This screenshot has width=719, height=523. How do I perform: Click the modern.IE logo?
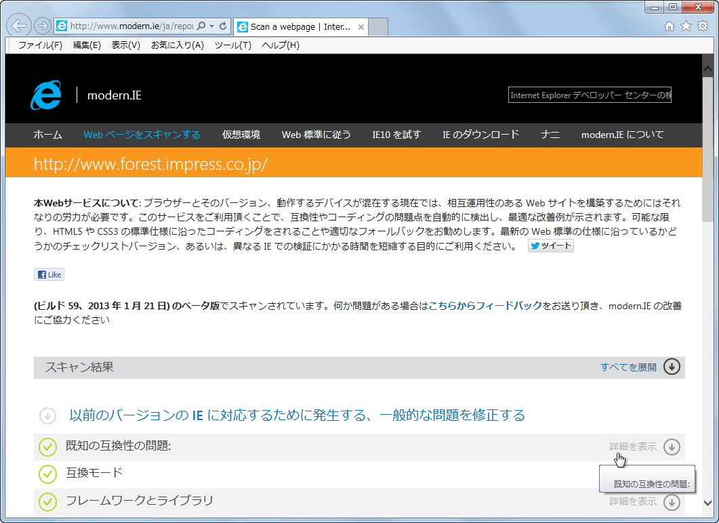pos(45,95)
